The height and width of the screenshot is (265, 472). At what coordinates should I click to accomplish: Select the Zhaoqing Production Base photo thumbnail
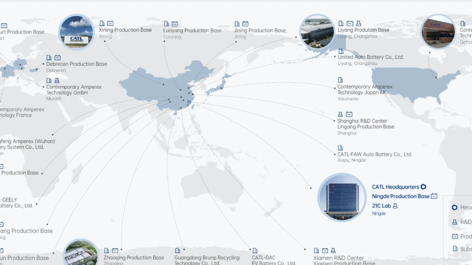pyautogui.click(x=80, y=253)
